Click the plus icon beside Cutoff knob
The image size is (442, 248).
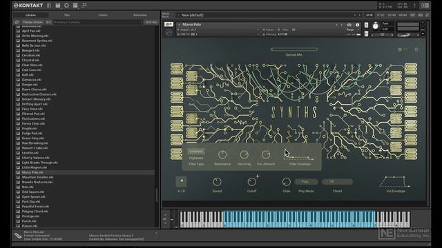coord(258,176)
